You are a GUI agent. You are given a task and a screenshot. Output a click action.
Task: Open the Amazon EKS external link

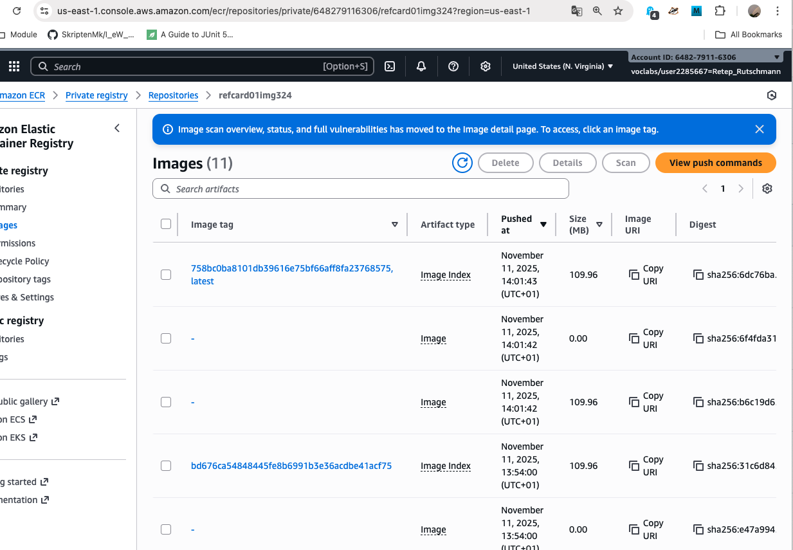(19, 437)
